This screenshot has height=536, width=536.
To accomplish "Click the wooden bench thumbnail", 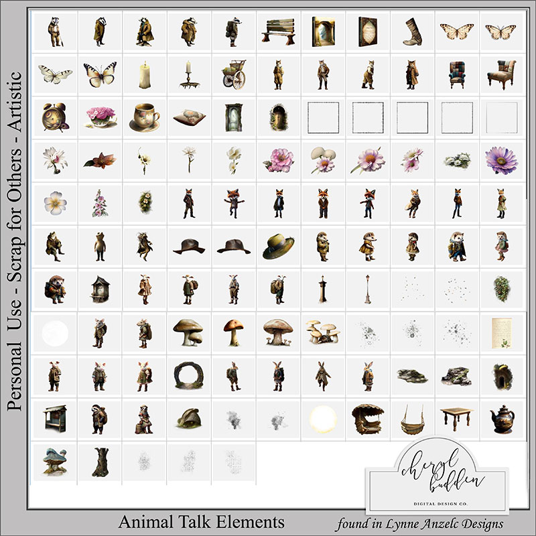I will 278,31.
